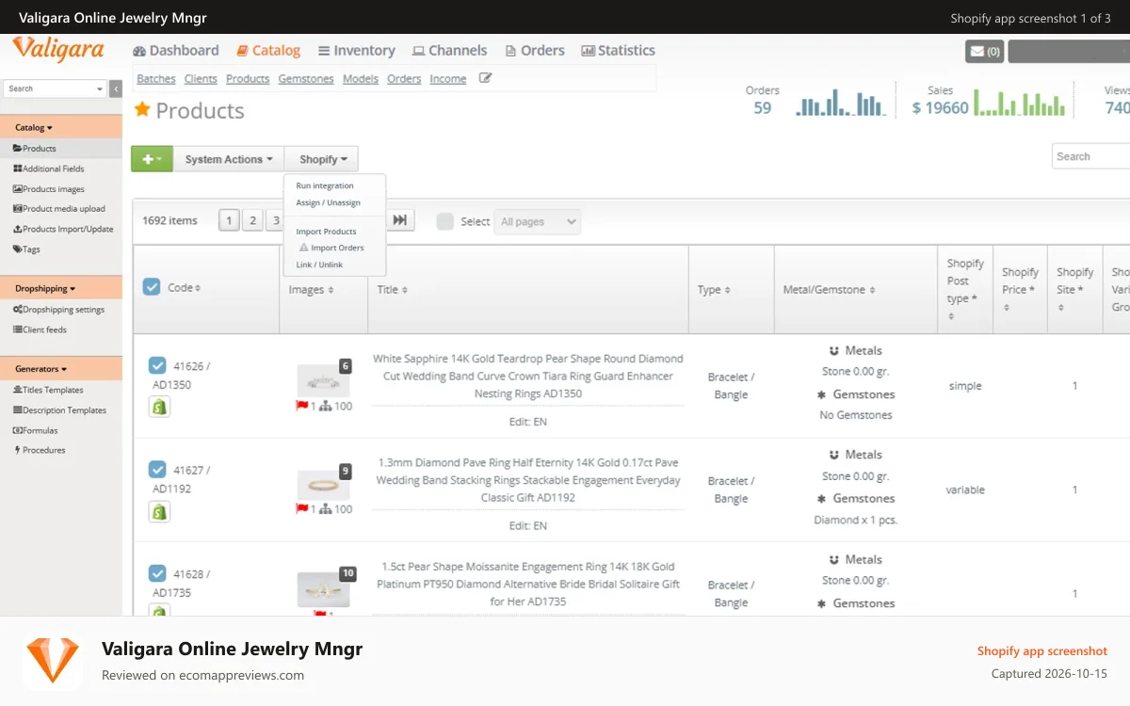Screen dimensions: 1130x706
Task: Switch to Channels in top navigation
Action: point(450,51)
